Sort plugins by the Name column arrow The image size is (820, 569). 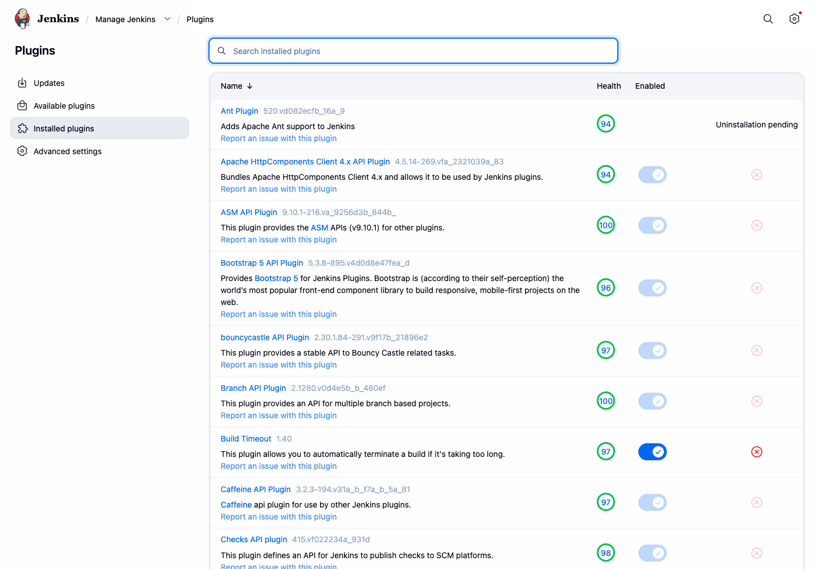[249, 86]
